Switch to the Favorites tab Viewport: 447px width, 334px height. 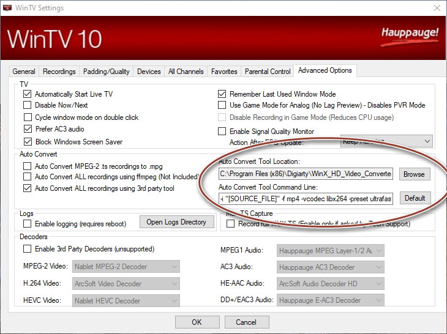point(224,72)
